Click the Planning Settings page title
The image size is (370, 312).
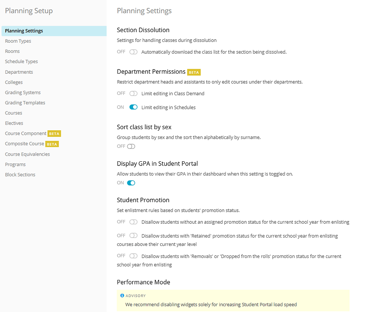pos(144,11)
